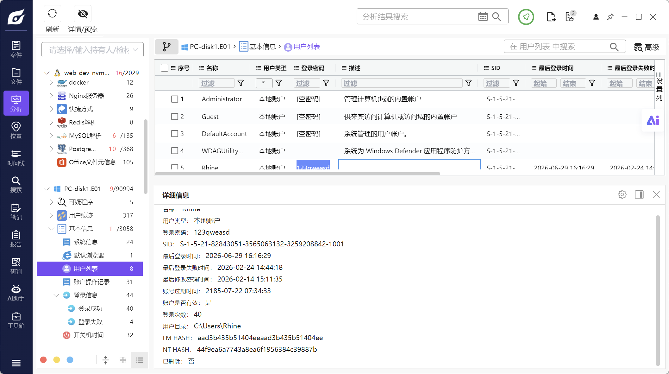Click the 在 用户列表 中搜索 field
Image resolution: width=669 pixels, height=374 pixels.
point(564,47)
